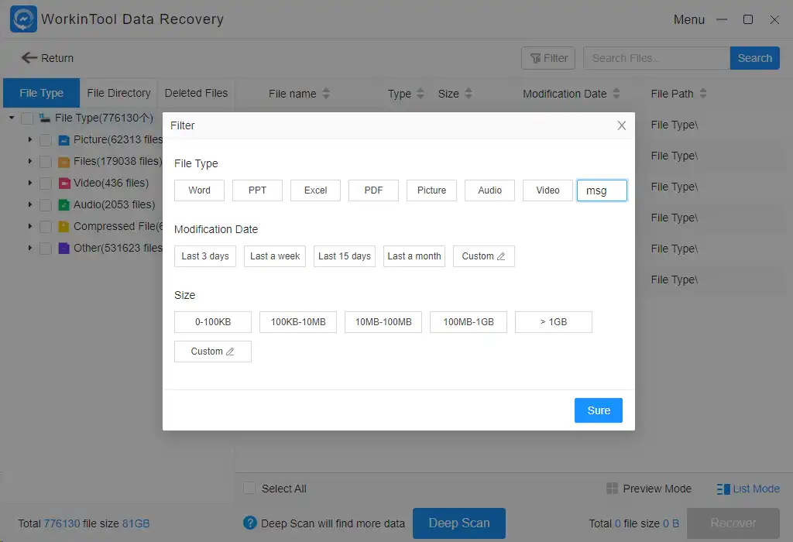Expand the Compressed File tree node
Viewport: 793px width, 542px height.
[x=30, y=227]
